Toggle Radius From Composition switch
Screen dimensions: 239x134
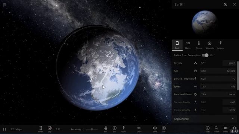tap(205, 55)
